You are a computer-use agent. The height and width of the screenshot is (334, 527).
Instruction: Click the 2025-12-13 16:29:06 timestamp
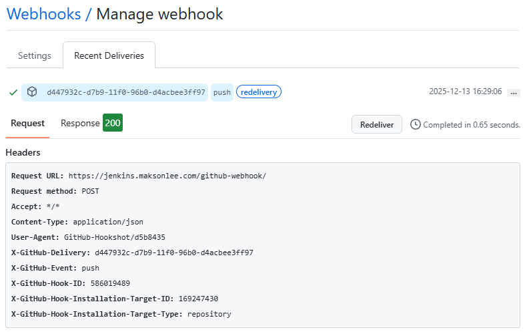tap(465, 92)
